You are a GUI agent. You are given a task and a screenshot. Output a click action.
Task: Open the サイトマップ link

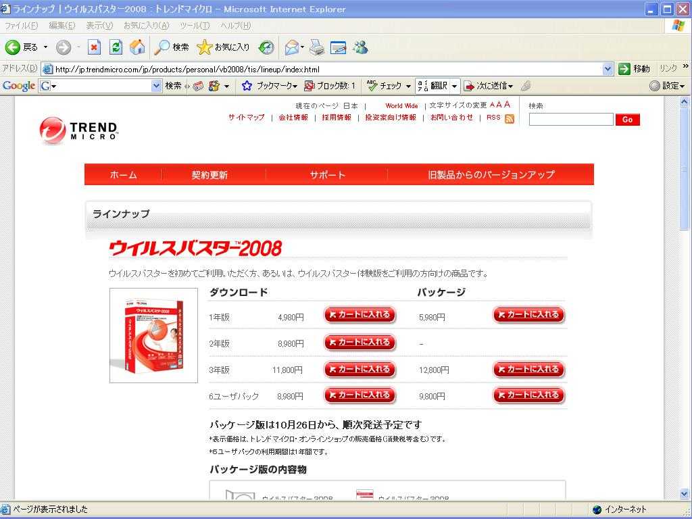246,118
